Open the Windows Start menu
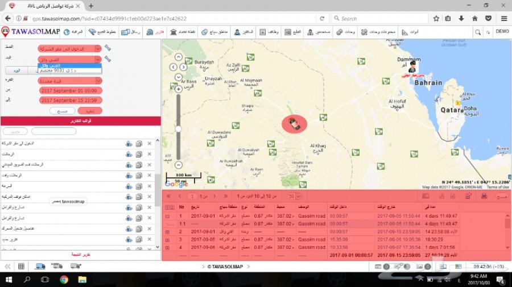The width and height of the screenshot is (512, 287). (9, 280)
